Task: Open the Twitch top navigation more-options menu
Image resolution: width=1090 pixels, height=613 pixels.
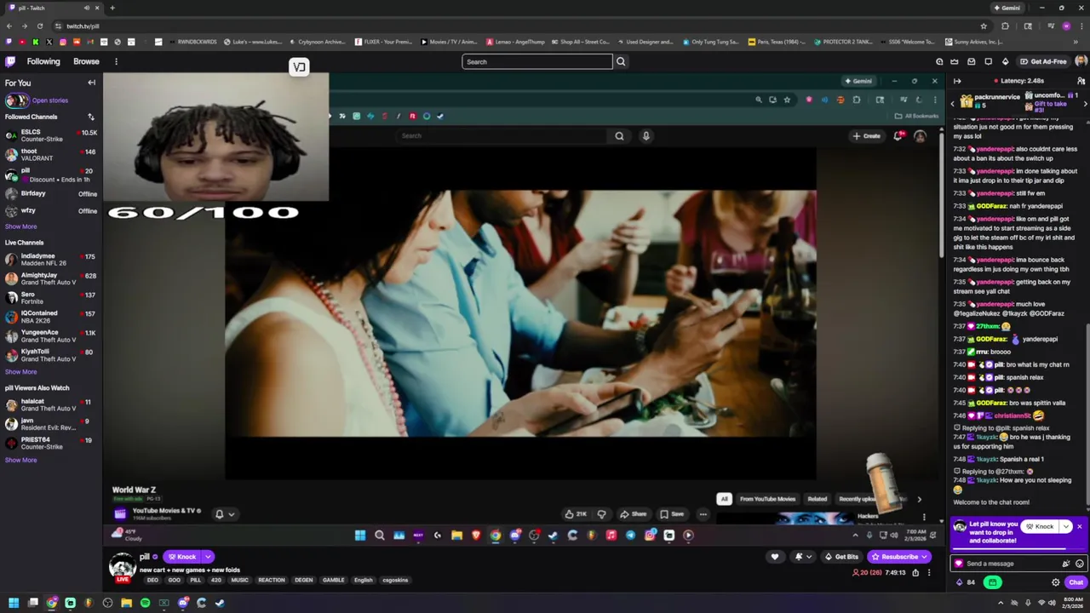Action: click(116, 61)
